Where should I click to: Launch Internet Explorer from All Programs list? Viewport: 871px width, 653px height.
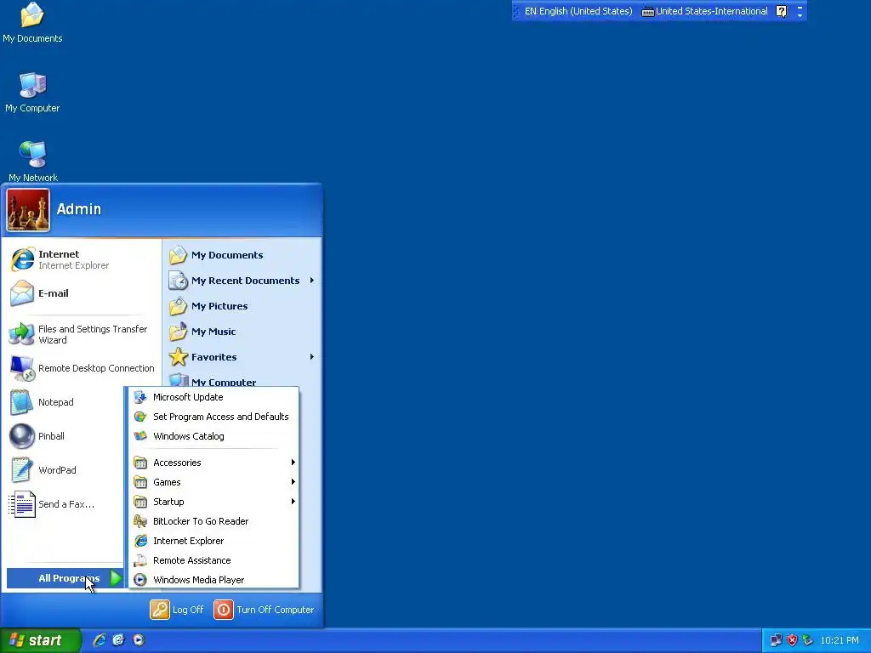213,541
